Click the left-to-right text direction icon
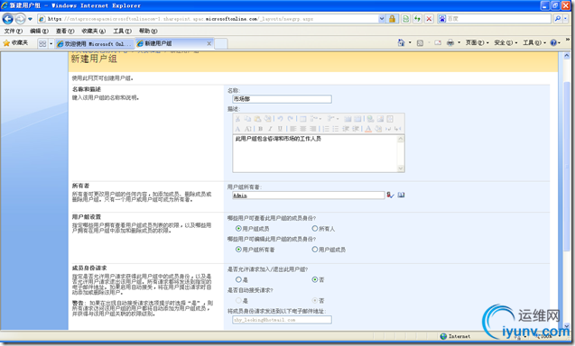The height and width of the screenshot is (346, 575). tap(388, 129)
